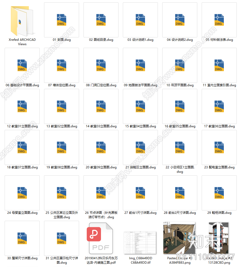
Task: Select the DWG icon for 20 教室09立面图.dwg
Action: [x=101, y=147]
